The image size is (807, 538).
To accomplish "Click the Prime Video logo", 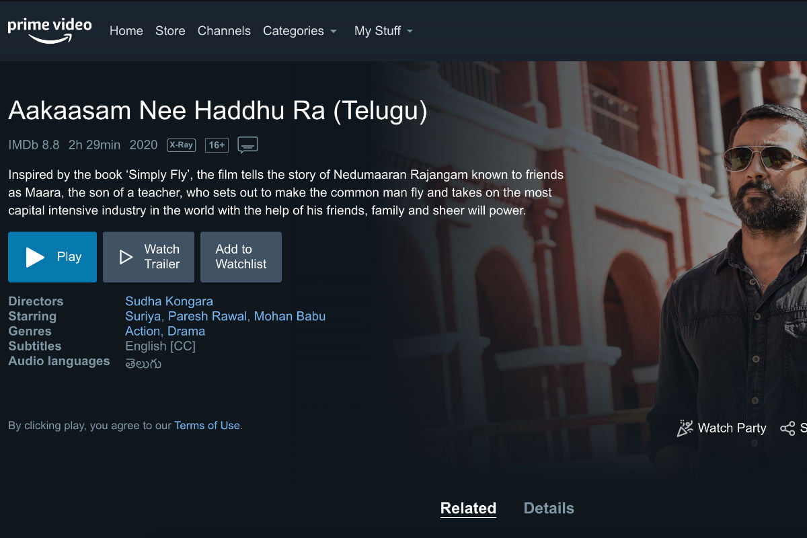I will tap(50, 31).
